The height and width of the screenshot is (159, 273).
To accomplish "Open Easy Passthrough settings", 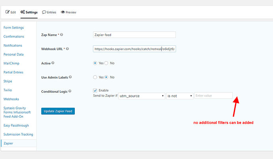I will tap(16, 125).
